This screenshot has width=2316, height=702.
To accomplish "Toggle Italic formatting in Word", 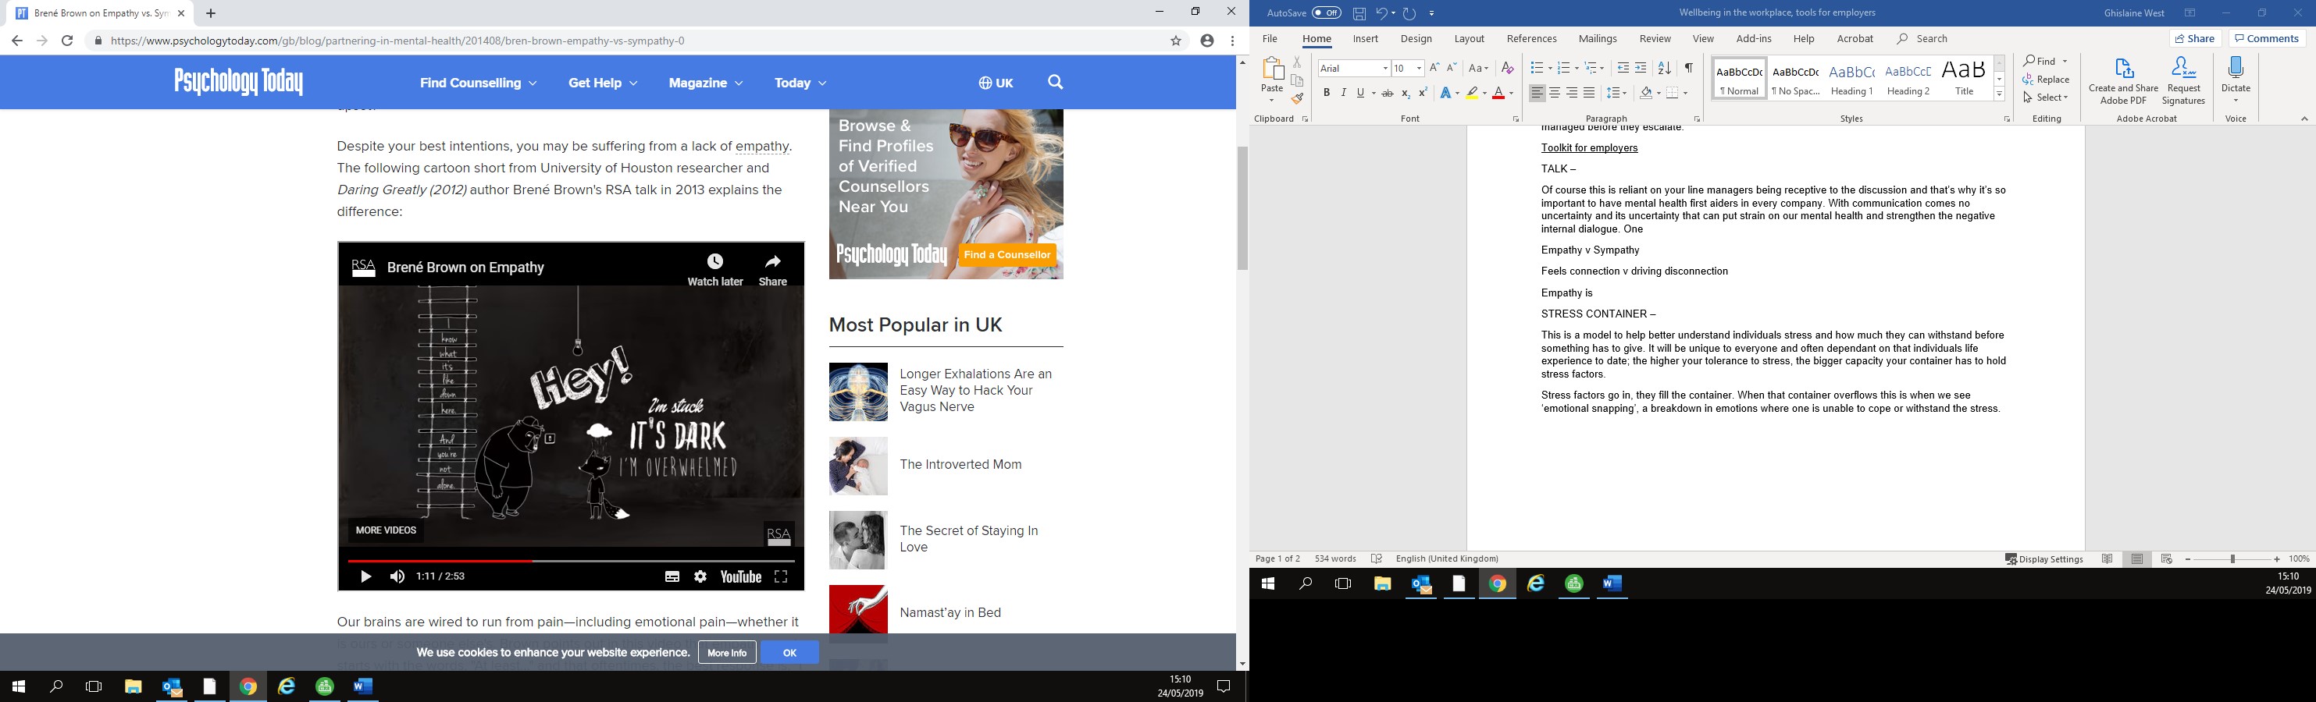I will pyautogui.click(x=1343, y=94).
